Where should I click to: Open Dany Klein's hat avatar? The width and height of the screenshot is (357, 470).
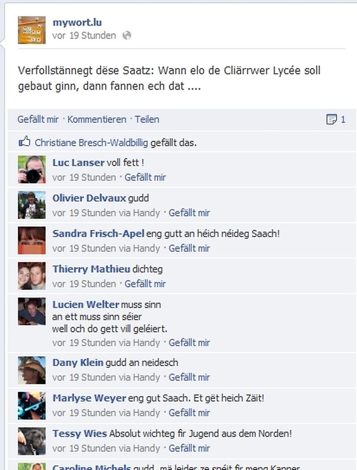coord(32,370)
